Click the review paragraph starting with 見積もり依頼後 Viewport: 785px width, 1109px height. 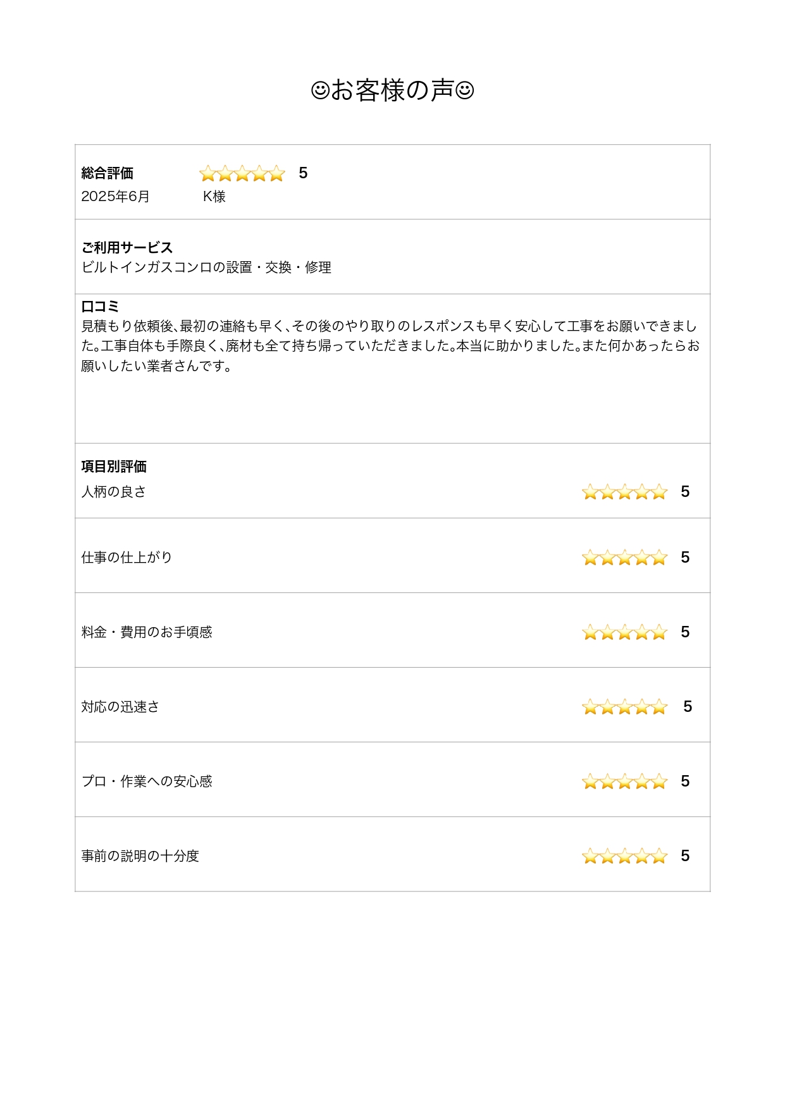tap(390, 346)
